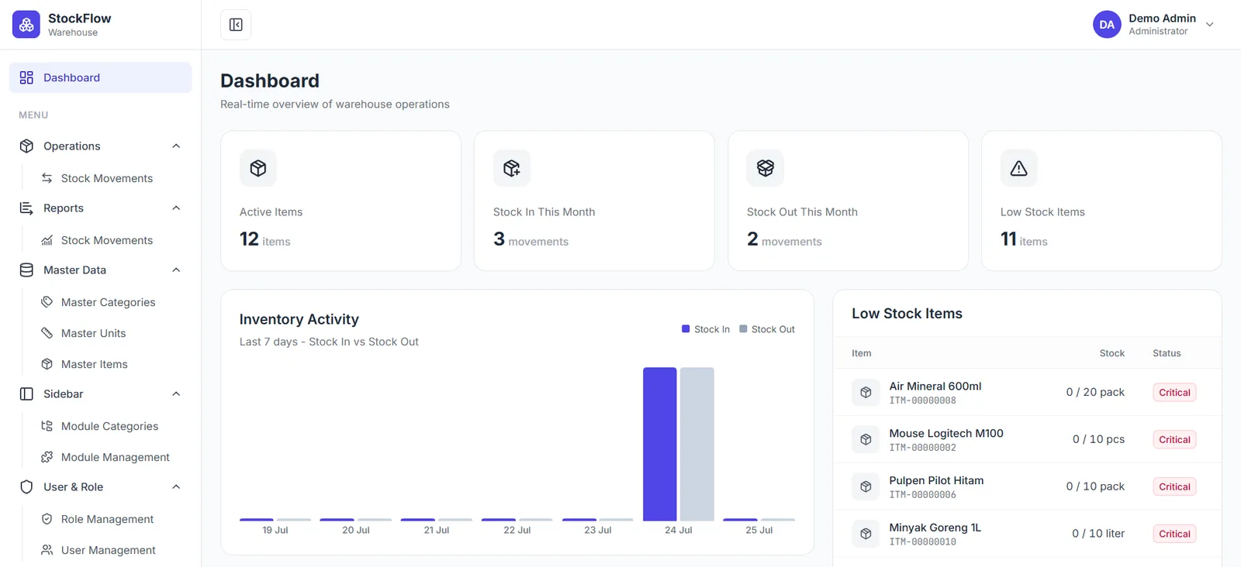Open the Demo Admin account dropdown arrow
1241x567 pixels.
tap(1209, 25)
